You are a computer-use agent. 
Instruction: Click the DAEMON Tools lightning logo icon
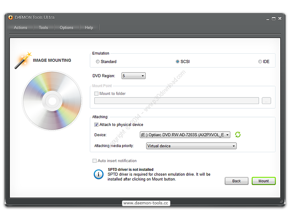11,18
